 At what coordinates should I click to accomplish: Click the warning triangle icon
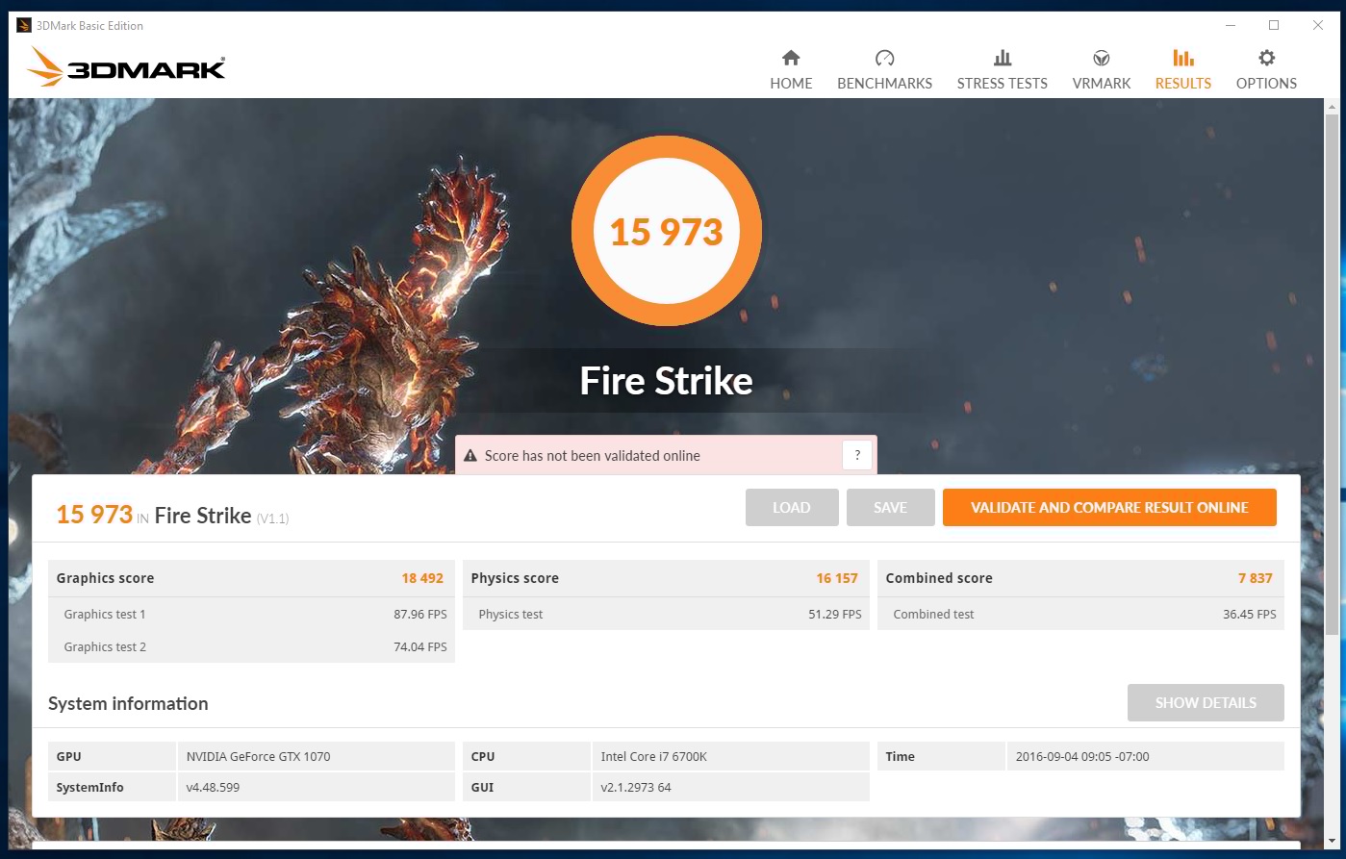470,456
